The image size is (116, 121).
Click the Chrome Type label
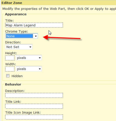pyautogui.click(x=17, y=31)
